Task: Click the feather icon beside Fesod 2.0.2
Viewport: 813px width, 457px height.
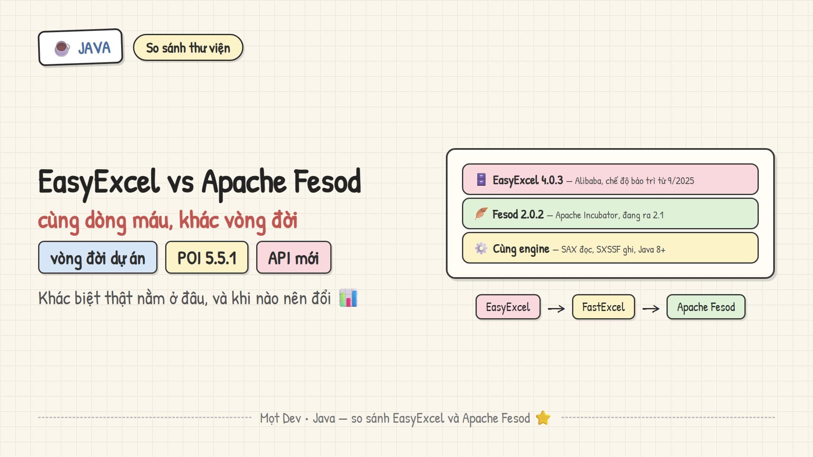Action: (x=481, y=214)
